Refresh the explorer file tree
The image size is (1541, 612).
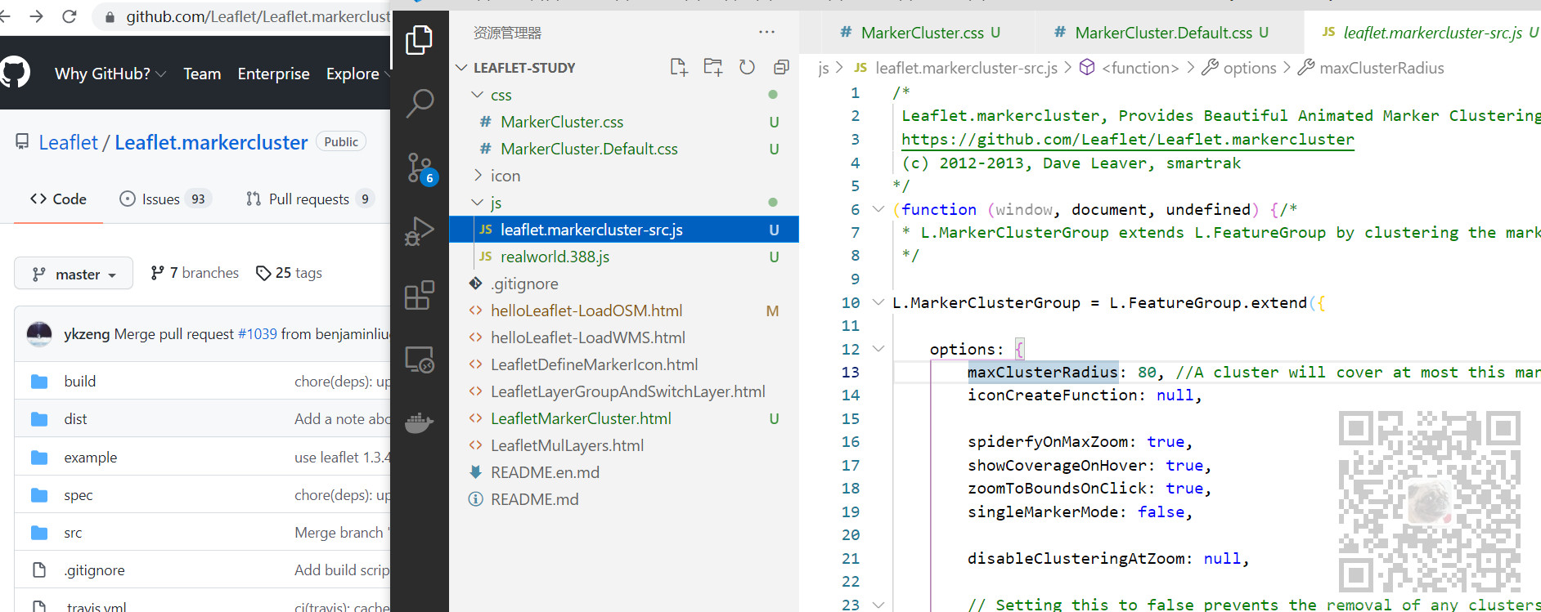click(747, 67)
